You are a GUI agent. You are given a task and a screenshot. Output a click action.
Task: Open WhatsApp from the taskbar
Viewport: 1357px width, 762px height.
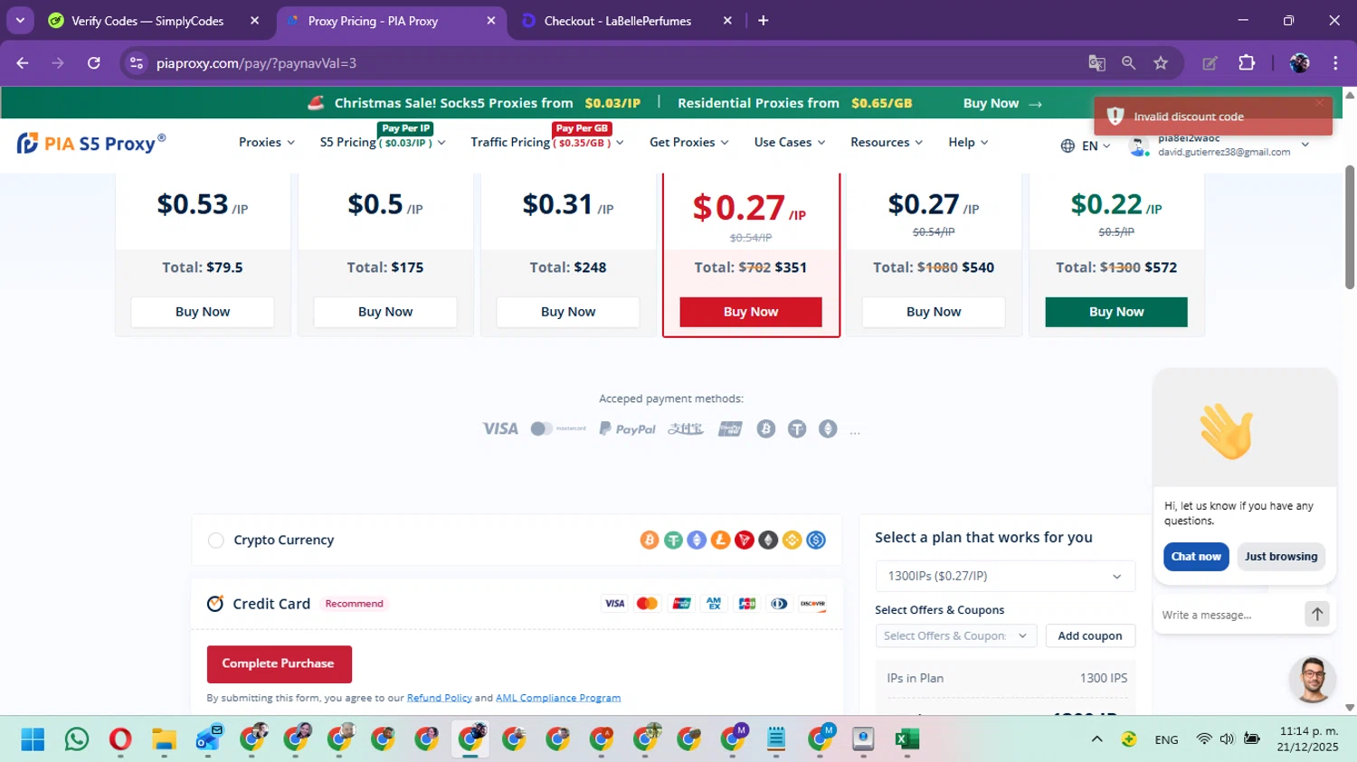tap(77, 739)
